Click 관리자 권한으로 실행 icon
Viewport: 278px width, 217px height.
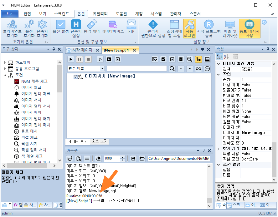coord(153,29)
